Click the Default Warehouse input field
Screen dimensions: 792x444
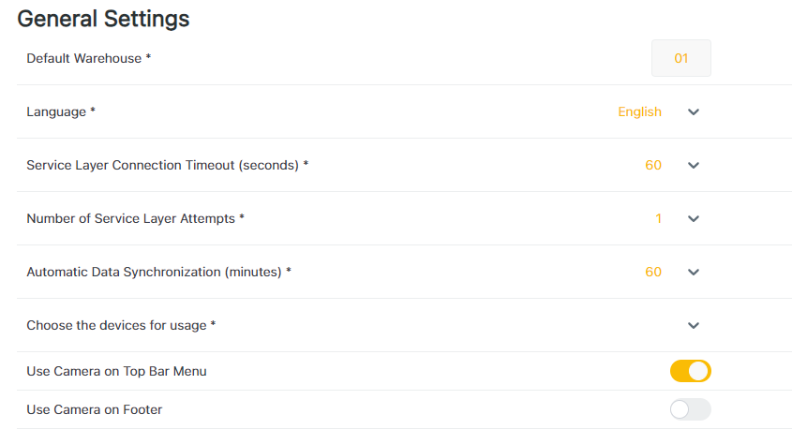pyautogui.click(x=681, y=58)
